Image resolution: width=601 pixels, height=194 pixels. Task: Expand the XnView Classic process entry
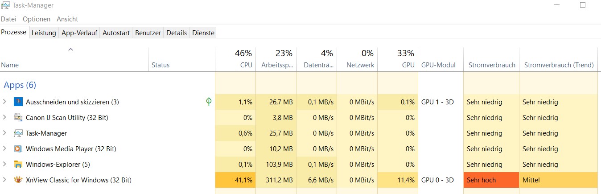coord(4,180)
